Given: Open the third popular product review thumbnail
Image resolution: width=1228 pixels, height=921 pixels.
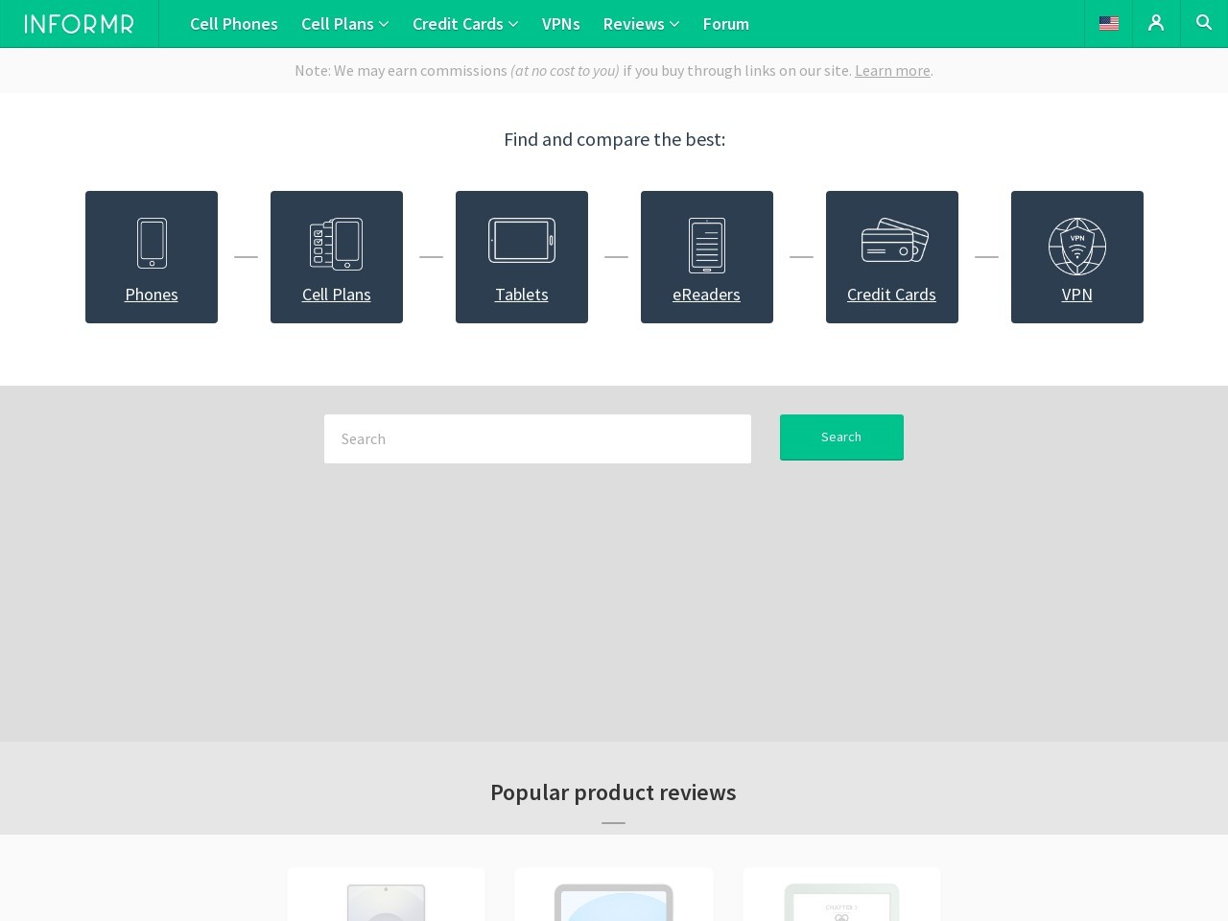Looking at the screenshot, I should 841,902.
